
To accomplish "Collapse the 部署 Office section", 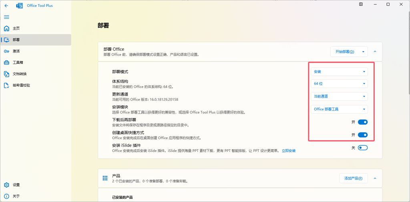I will (375, 52).
